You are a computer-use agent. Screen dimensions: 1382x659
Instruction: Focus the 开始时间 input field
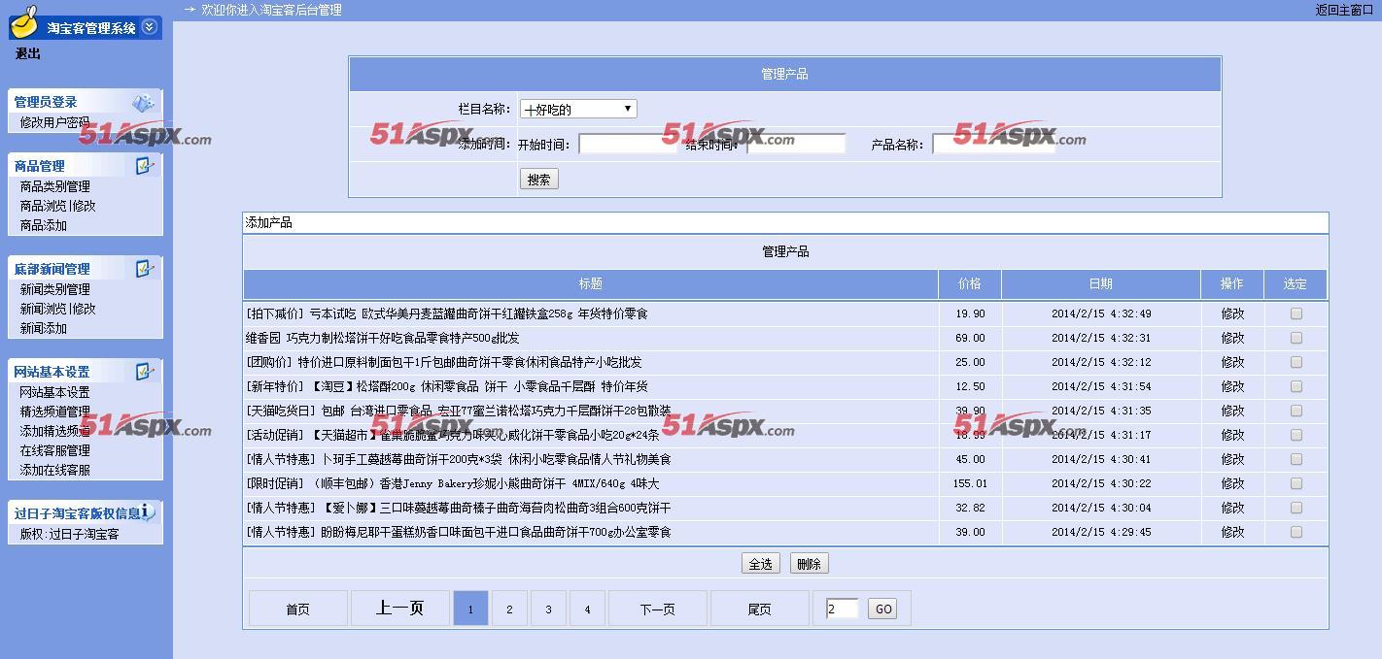[628, 144]
